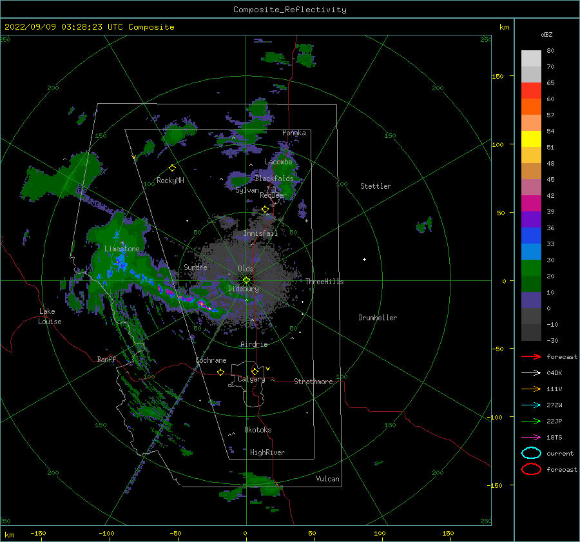The width and height of the screenshot is (580, 542).
Task: Click the Limestone label
Action: pos(122,249)
